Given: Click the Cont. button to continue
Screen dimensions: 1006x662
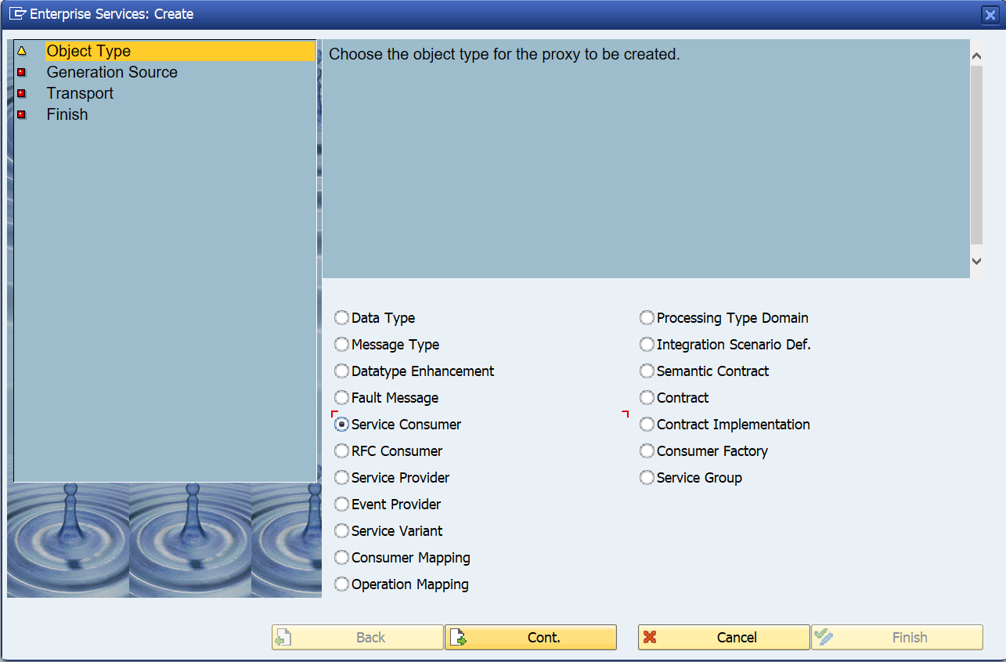Looking at the screenshot, I should (531, 638).
